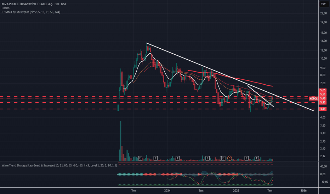Click the 2025 time axis label
This screenshot has width=330, height=194.
point(236,190)
